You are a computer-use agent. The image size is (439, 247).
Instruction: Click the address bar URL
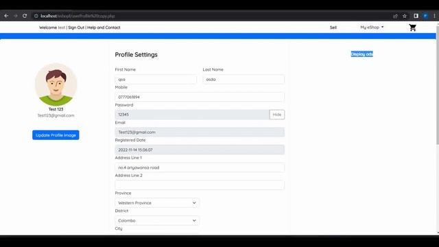pyautogui.click(x=78, y=16)
